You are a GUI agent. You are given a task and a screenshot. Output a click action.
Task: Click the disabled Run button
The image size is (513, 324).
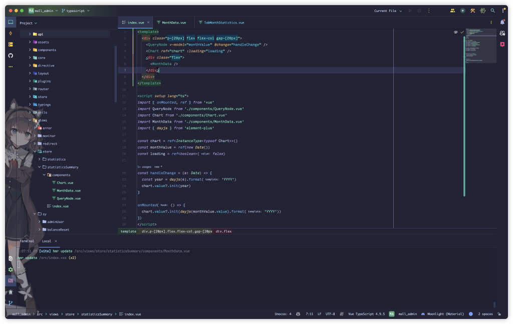(410, 10)
